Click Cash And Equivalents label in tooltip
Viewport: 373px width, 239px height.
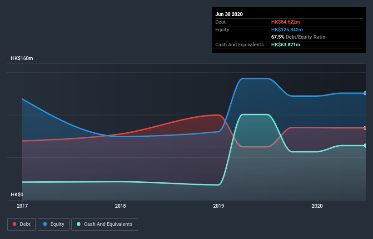239,45
